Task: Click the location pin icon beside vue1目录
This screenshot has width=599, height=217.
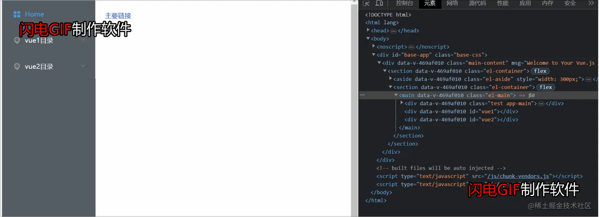Action: click(x=17, y=40)
